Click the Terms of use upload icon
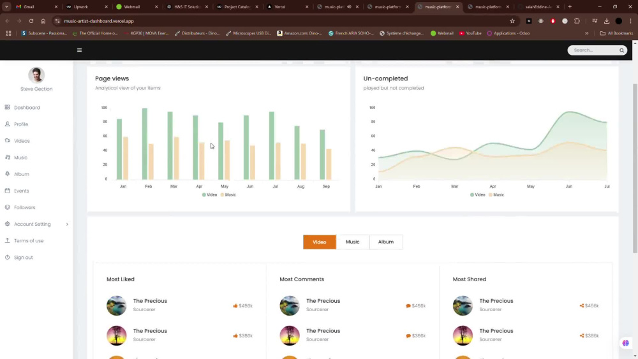Viewport: 638px width, 359px height. pos(7,240)
